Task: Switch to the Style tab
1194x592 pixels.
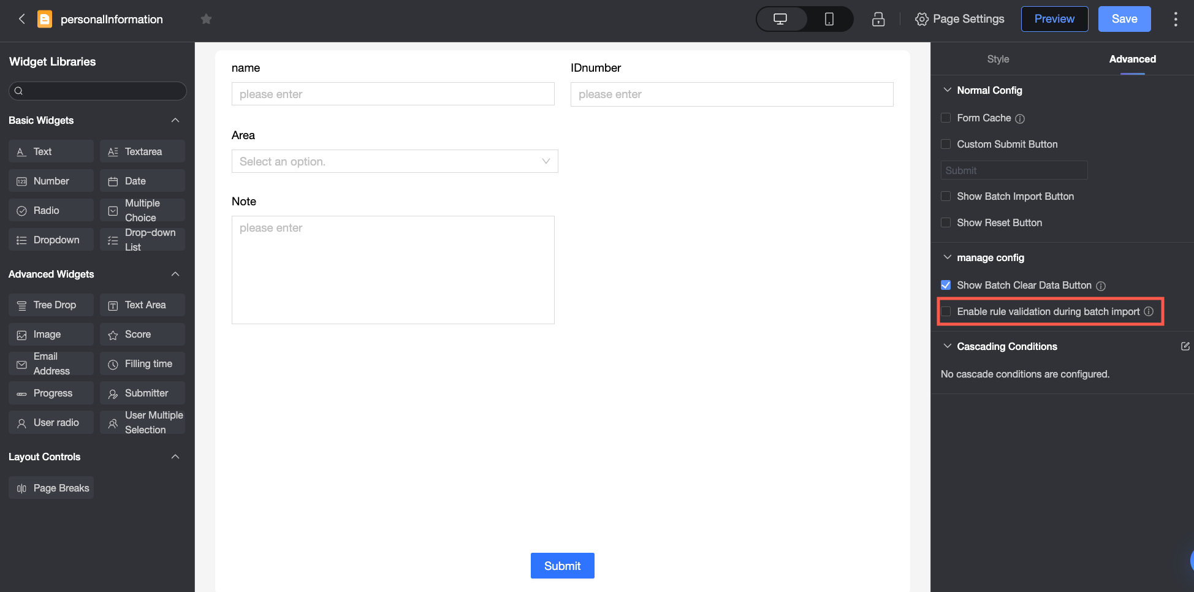Action: [998, 59]
